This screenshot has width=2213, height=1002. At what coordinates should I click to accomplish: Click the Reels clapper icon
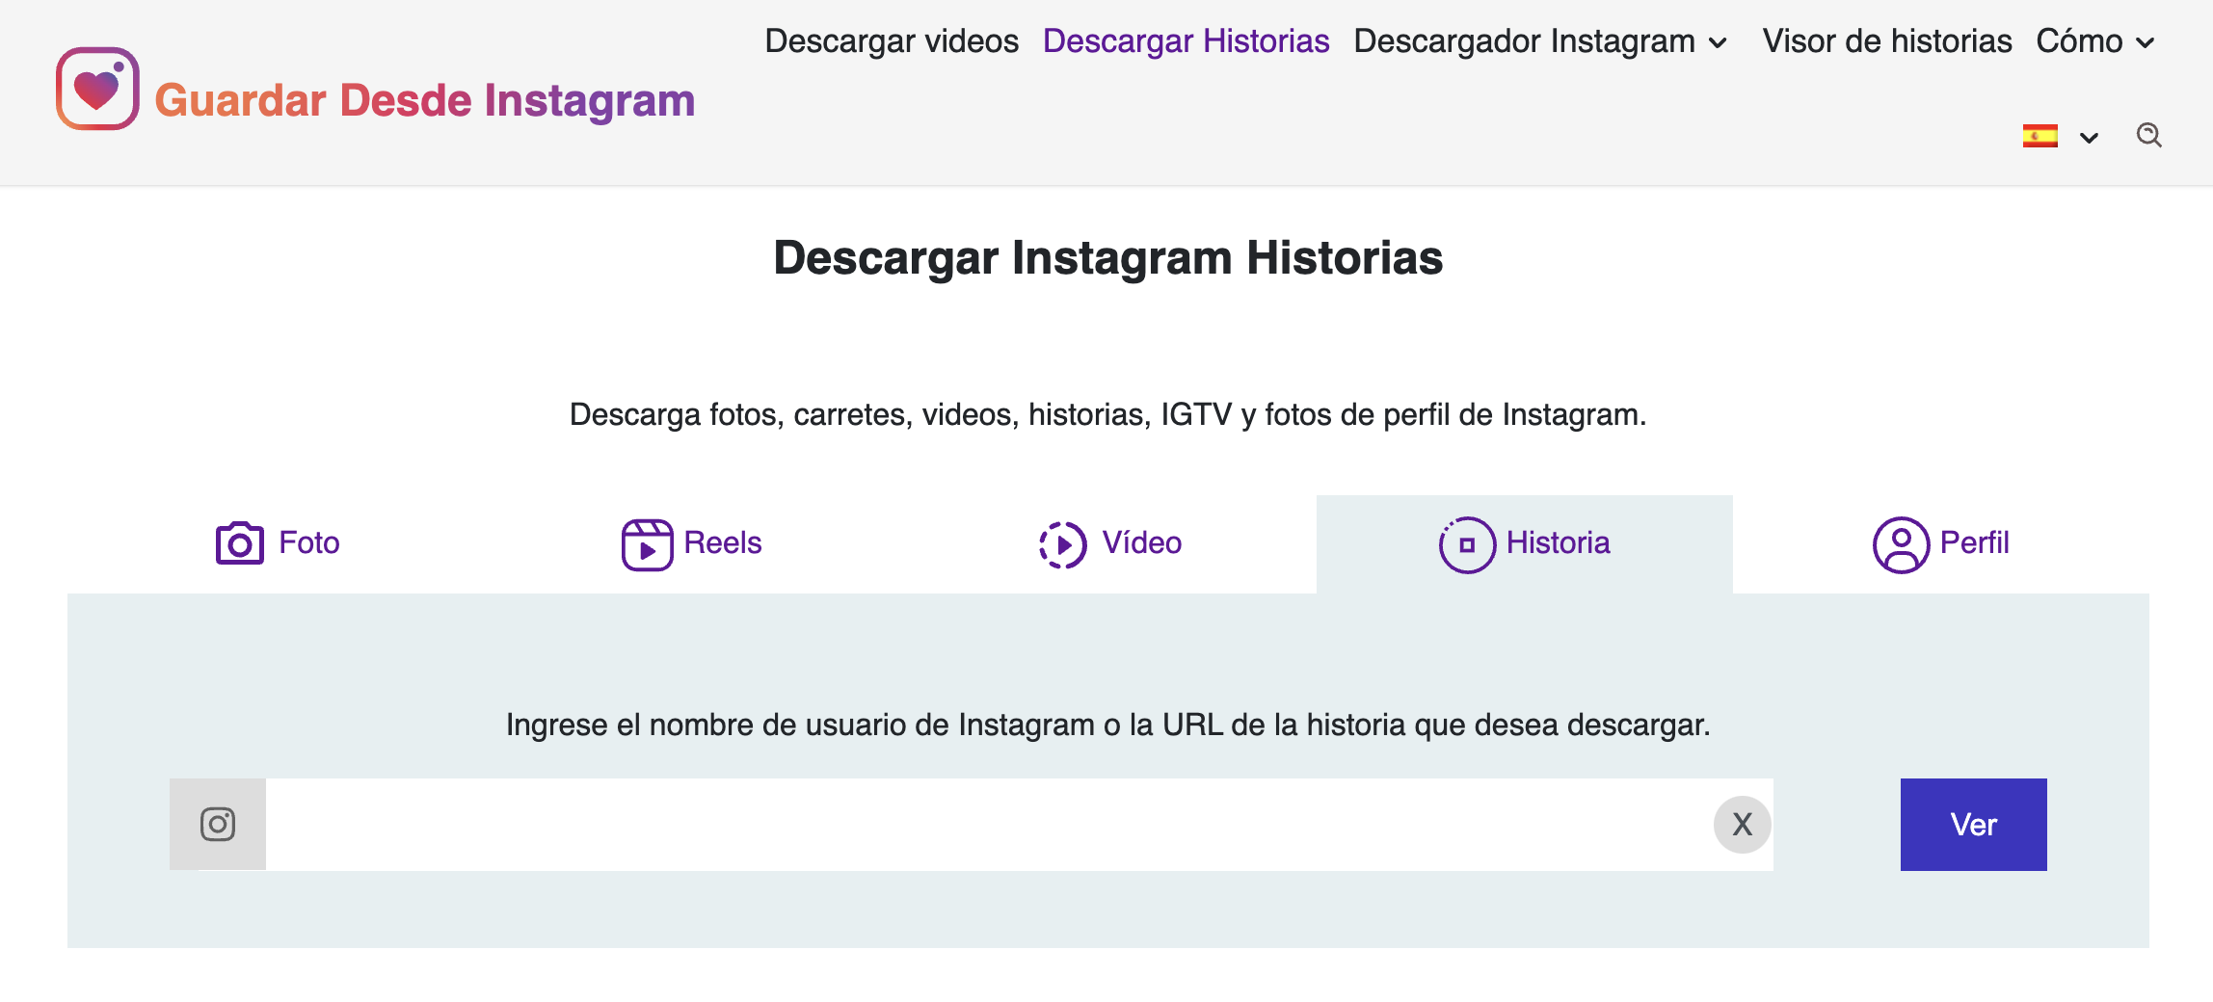pyautogui.click(x=647, y=544)
